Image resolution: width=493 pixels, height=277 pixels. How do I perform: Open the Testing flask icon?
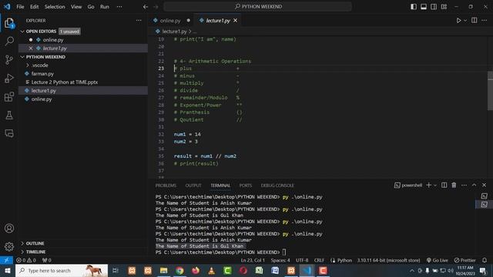(x=9, y=115)
